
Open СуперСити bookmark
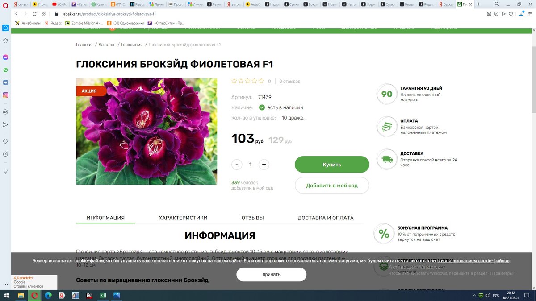pos(166,23)
